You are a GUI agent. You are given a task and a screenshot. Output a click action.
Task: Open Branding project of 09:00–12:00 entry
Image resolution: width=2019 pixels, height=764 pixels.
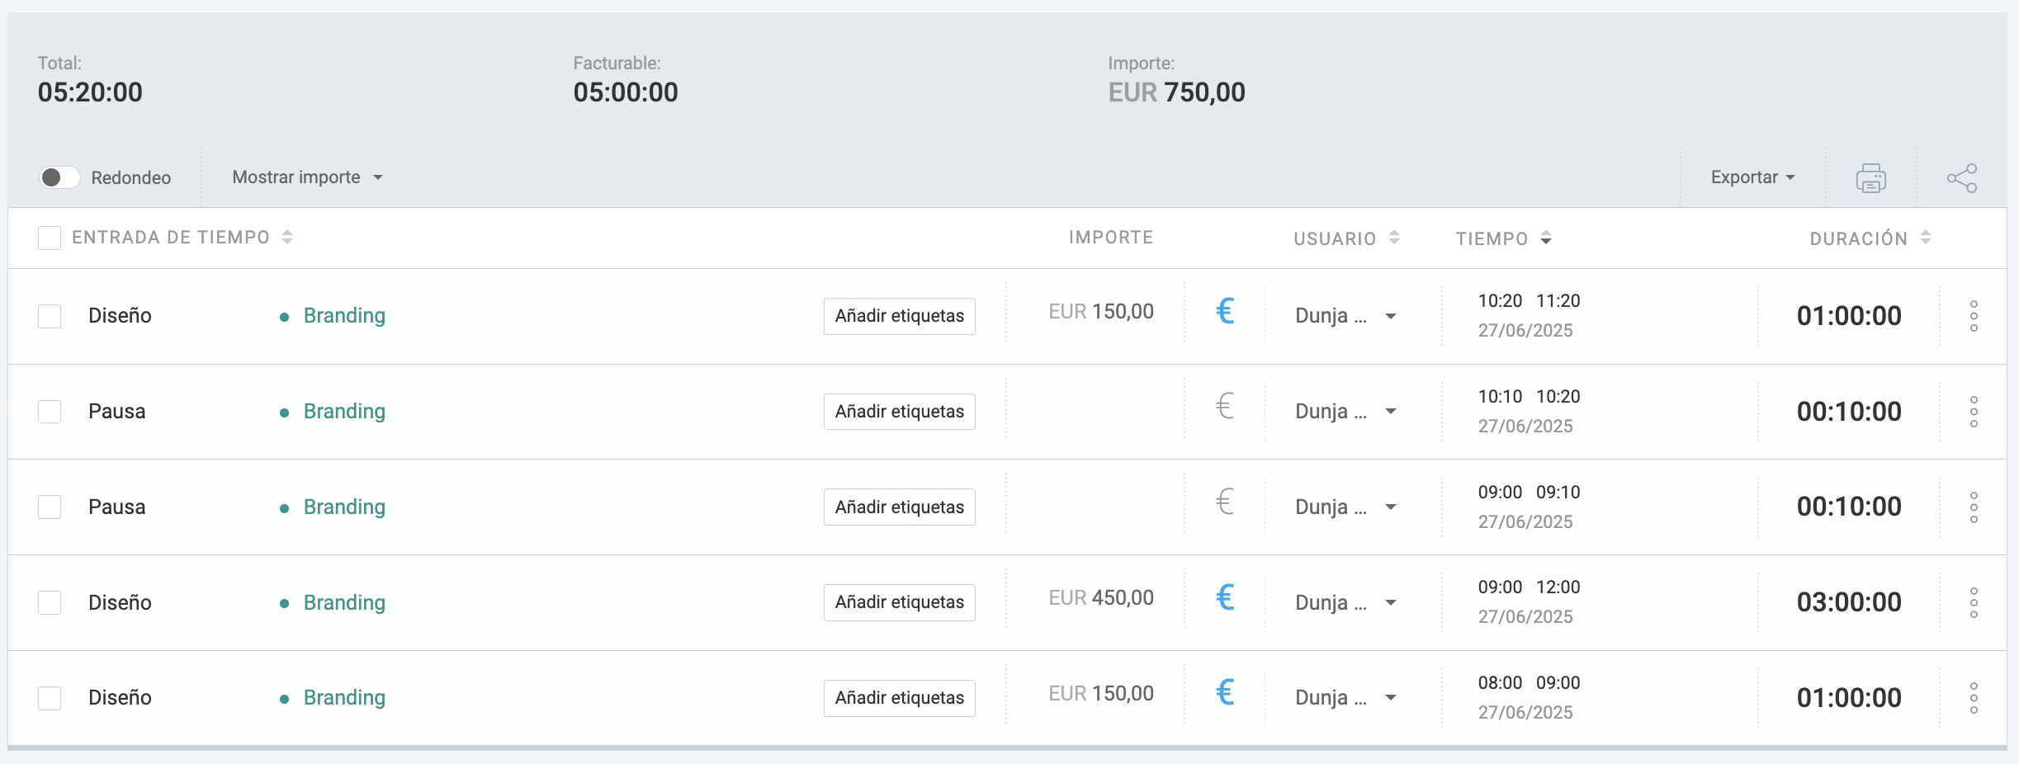point(344,603)
